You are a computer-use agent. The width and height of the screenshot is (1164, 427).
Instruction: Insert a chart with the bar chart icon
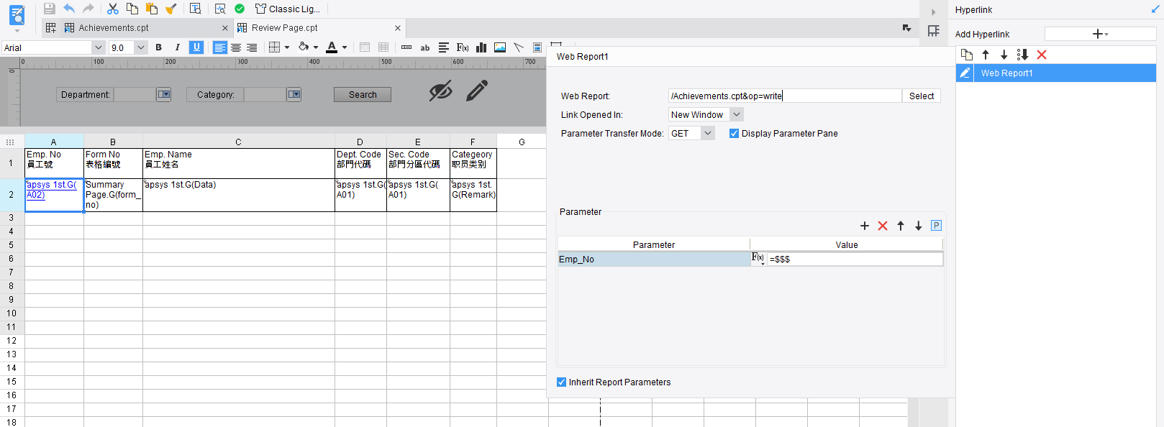[x=481, y=47]
